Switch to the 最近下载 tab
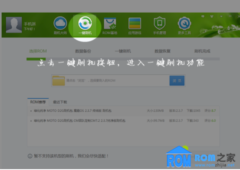 click(60, 102)
